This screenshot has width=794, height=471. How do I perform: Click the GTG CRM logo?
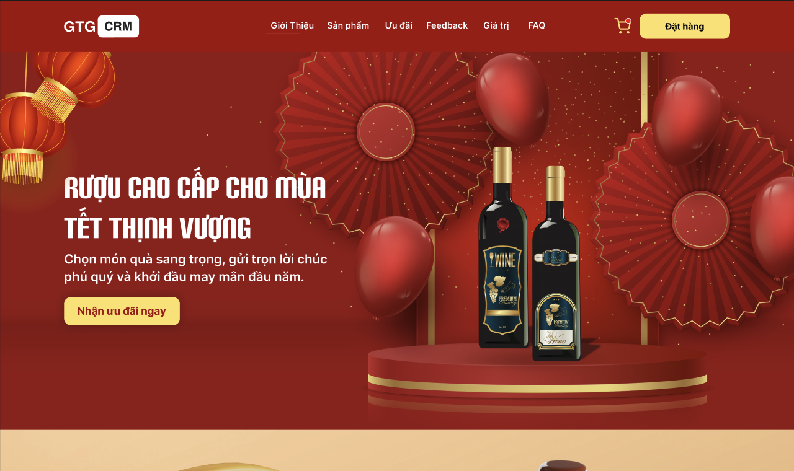101,26
